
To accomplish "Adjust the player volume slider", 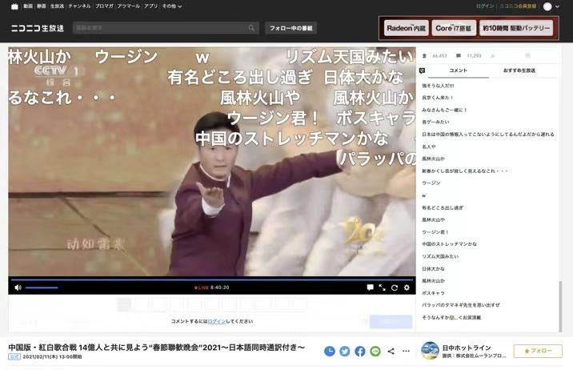I will 42,288.
